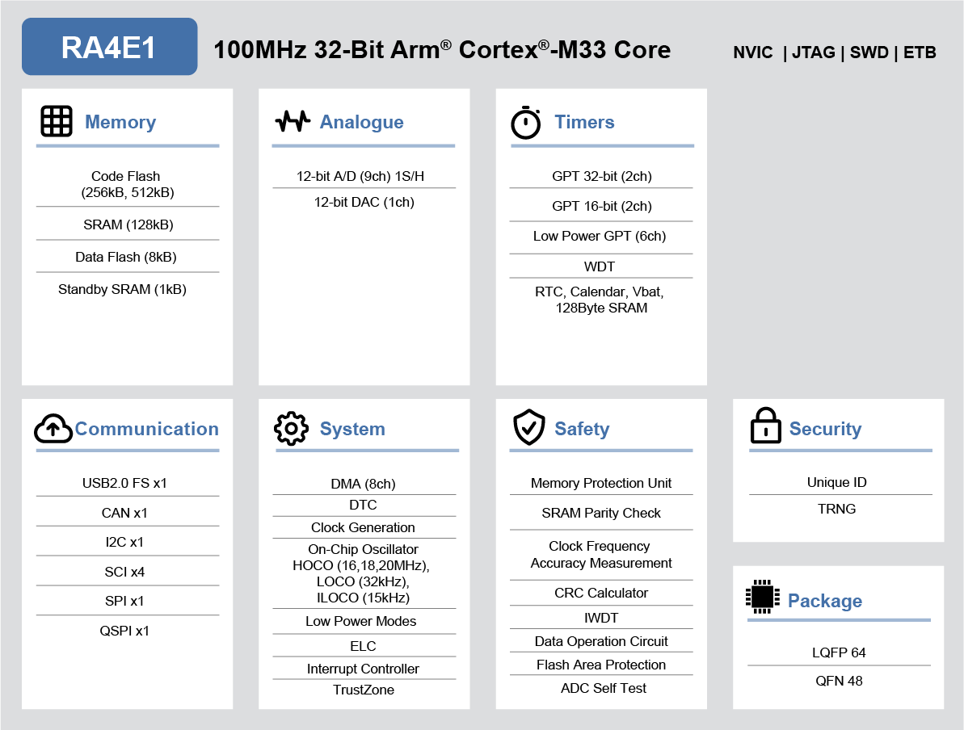This screenshot has height=730, width=964.
Task: Click the Analogue waveform icon
Action: tap(292, 121)
